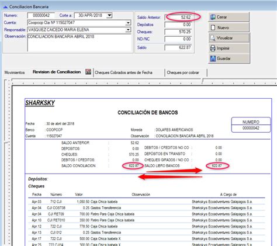This screenshot has height=246, width=277.
Task: Click the SALDO CONCILIACION value 622.87
Action: [x=134, y=166]
